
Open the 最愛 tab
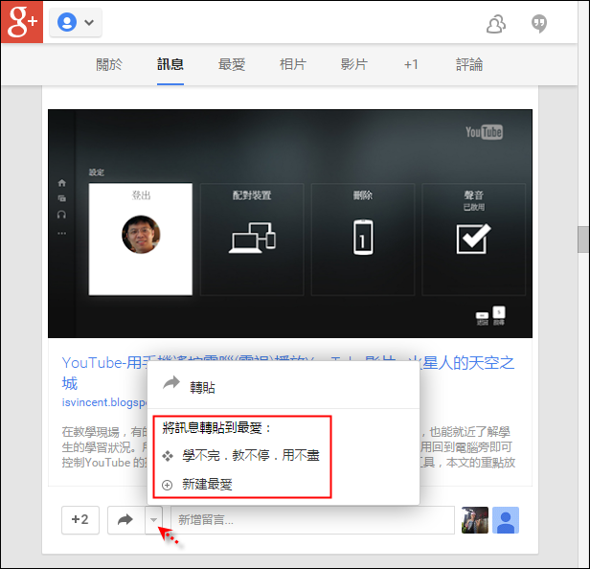coord(232,64)
